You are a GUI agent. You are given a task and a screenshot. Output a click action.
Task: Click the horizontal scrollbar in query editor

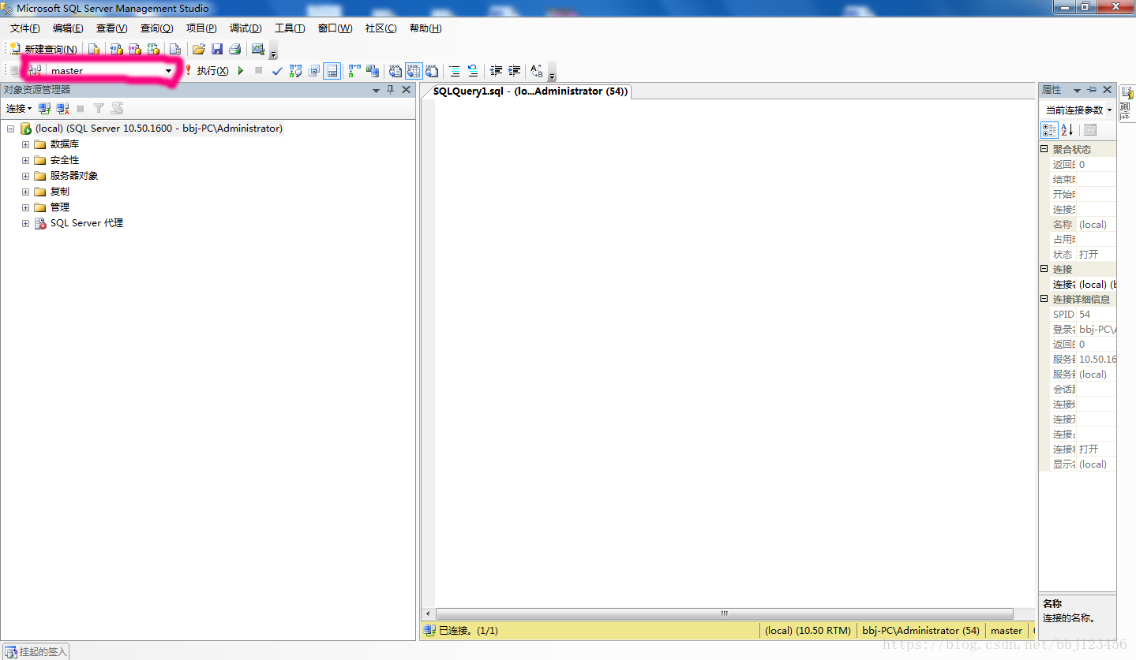724,613
